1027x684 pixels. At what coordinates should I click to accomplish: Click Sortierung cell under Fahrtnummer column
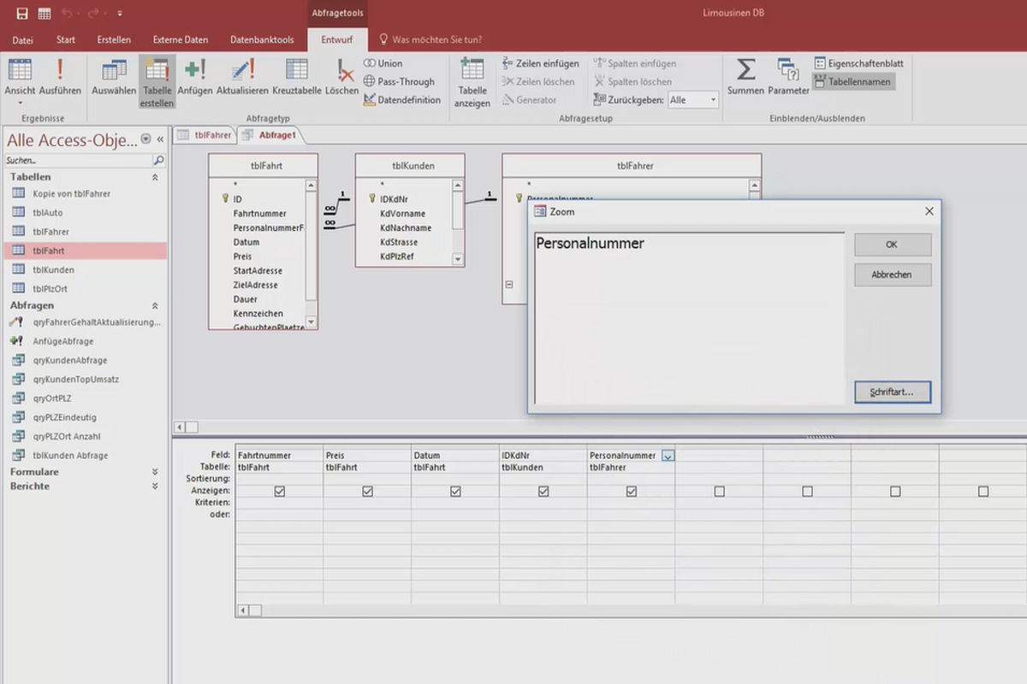coord(280,479)
